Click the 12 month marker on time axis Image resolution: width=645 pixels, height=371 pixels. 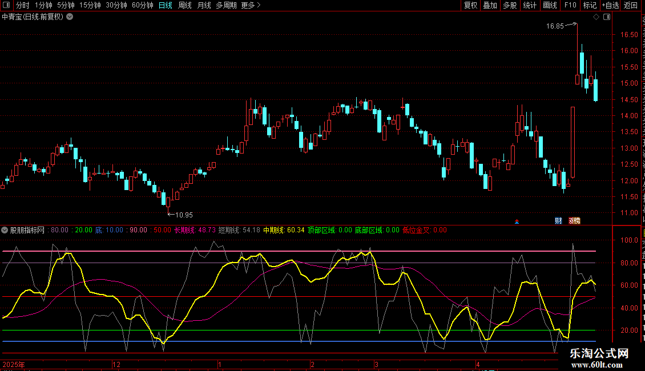[116, 364]
